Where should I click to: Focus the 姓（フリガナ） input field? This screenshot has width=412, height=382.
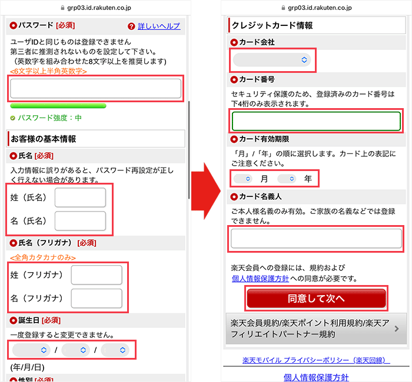coord(97,274)
